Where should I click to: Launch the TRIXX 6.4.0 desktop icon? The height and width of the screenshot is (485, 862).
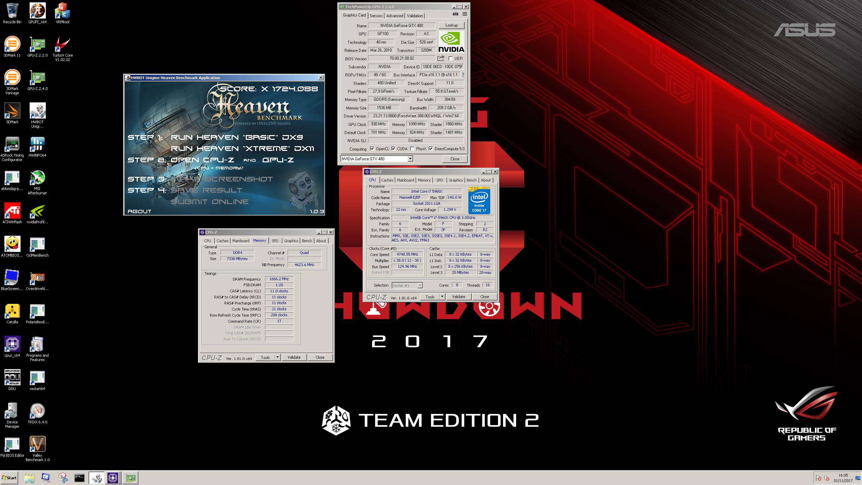coord(37,414)
